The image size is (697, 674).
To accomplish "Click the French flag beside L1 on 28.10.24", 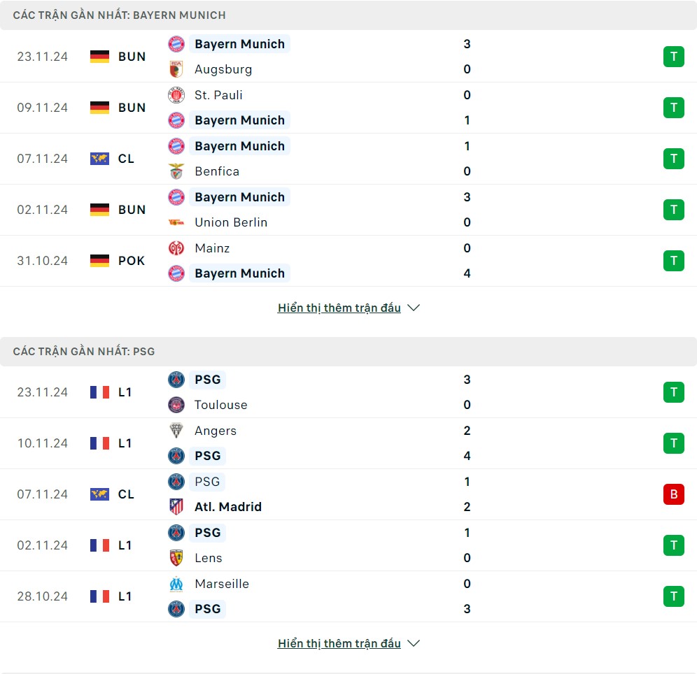I will pos(100,596).
